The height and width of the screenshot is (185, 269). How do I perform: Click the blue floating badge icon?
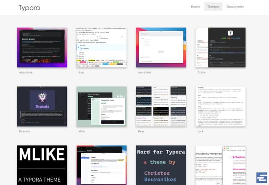[x=262, y=178]
